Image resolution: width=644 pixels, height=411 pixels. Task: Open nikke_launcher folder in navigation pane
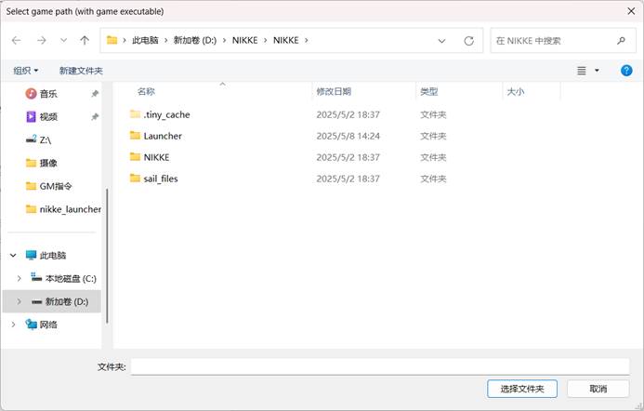pos(70,209)
